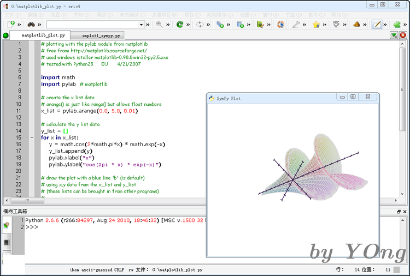
Task: Click the brown pile toolbar icon
Action: 356,24
